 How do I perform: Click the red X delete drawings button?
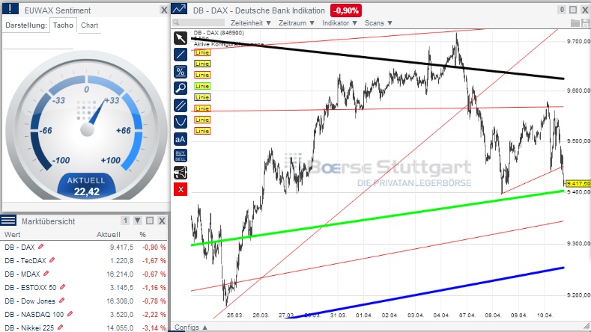tap(181, 189)
